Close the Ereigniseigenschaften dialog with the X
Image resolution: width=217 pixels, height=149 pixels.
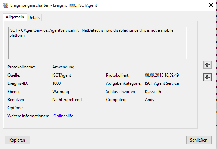pos(211,5)
